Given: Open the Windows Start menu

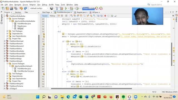Looking at the screenshot, I should [x=38, y=97].
